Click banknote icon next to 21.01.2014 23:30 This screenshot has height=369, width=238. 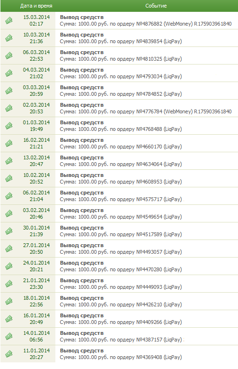click(x=9, y=284)
